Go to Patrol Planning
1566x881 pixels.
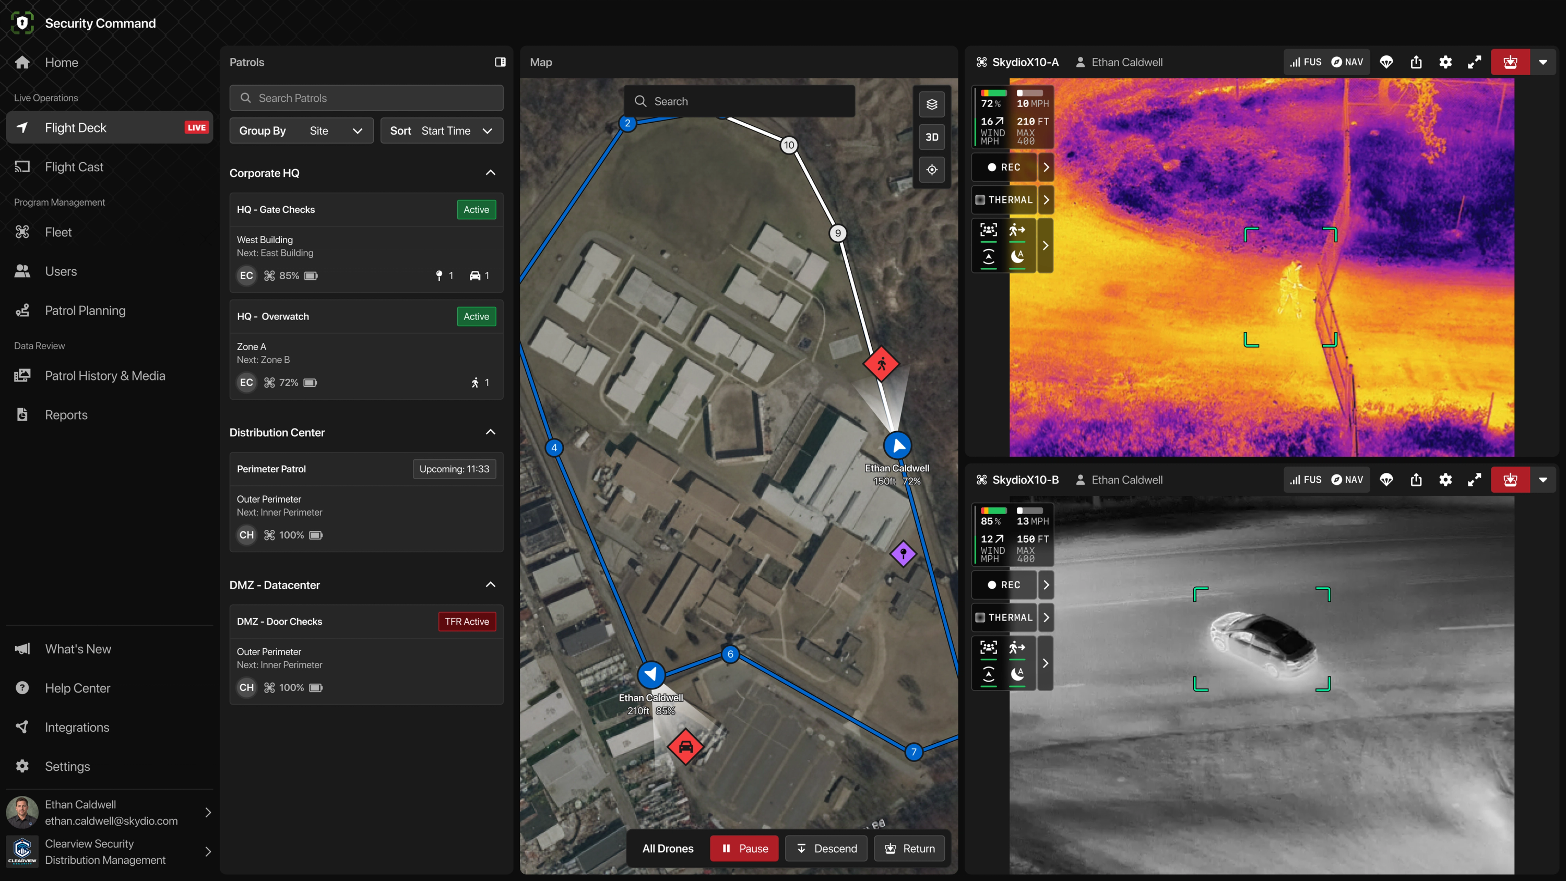click(110, 310)
